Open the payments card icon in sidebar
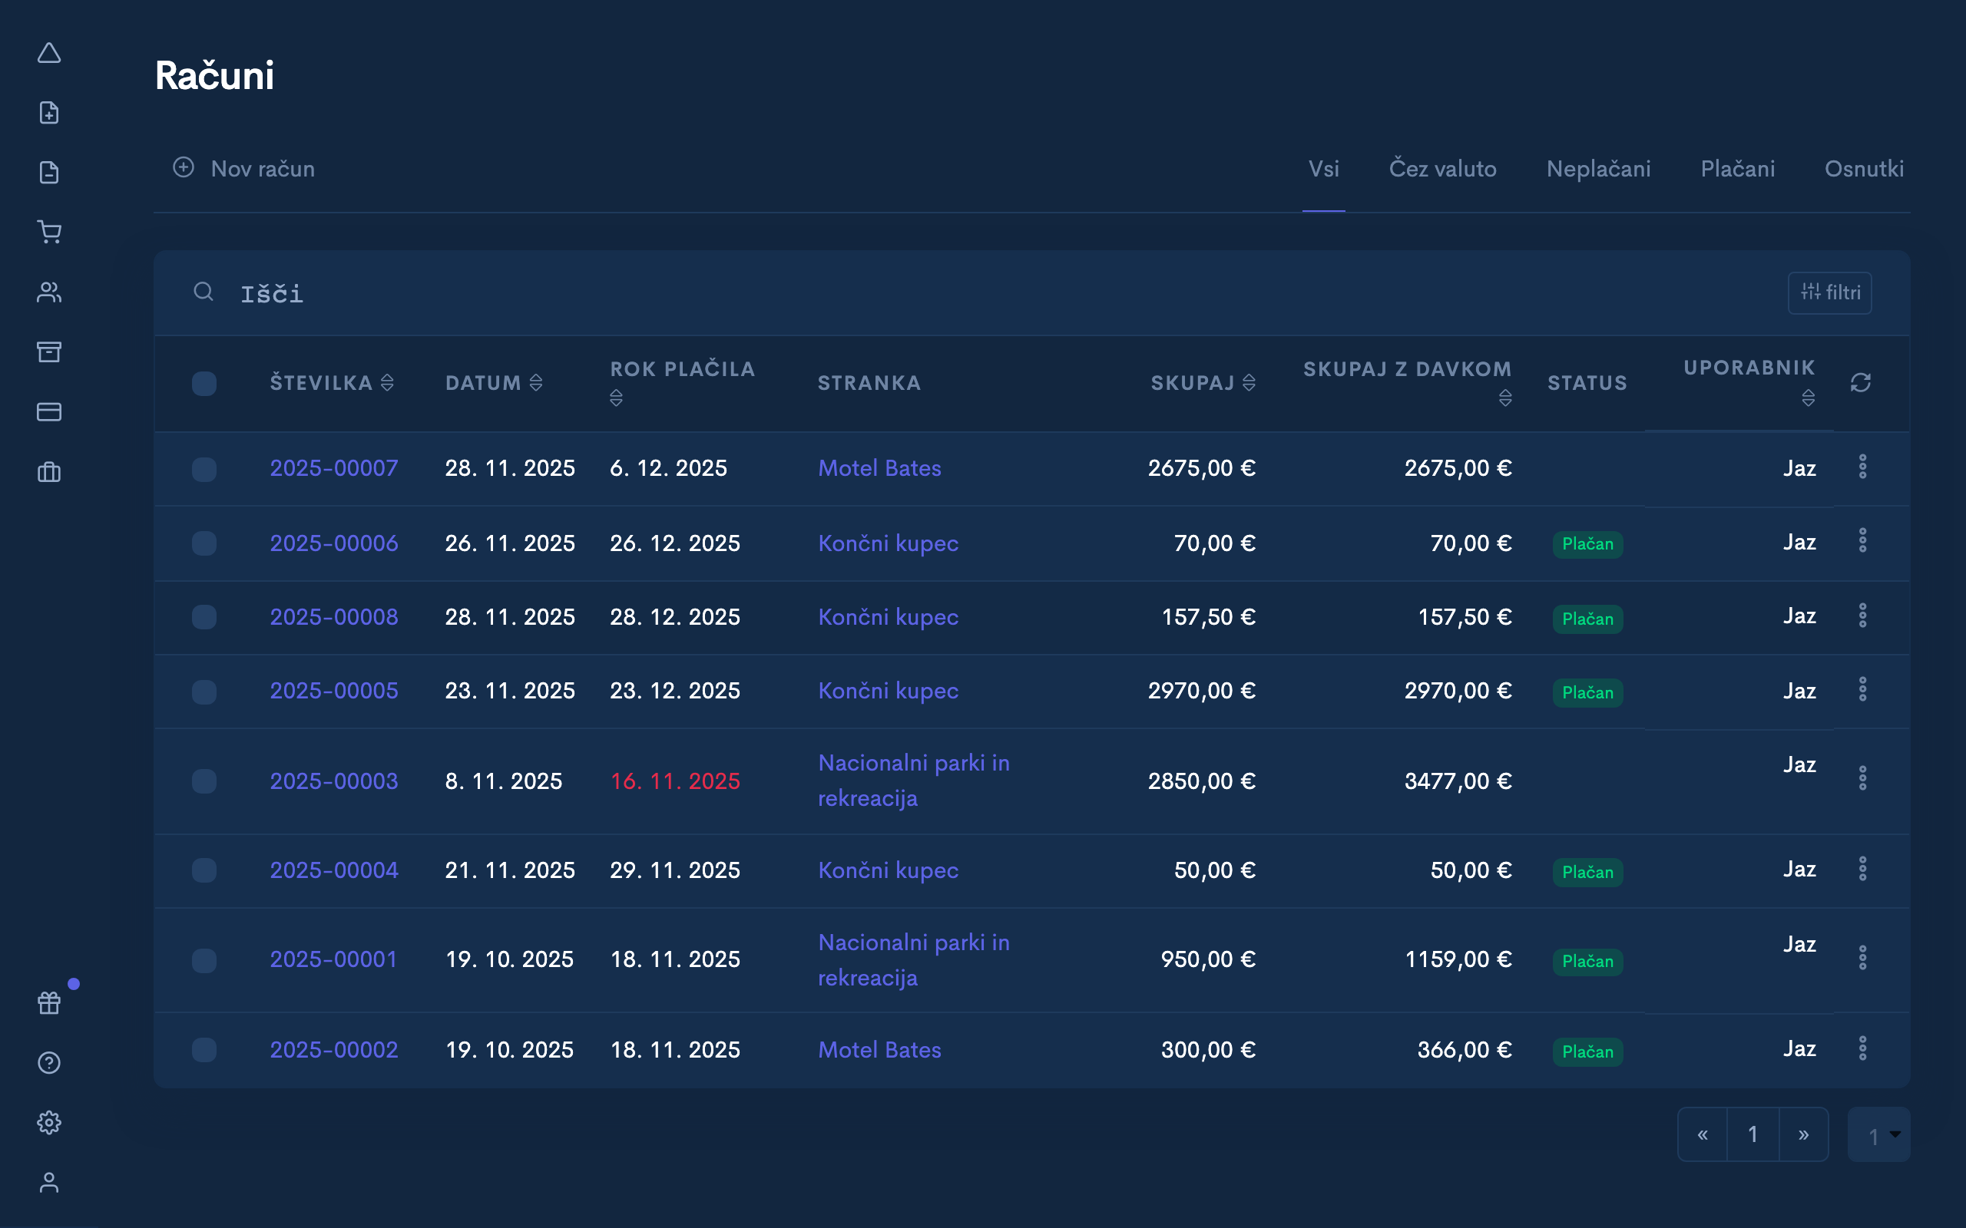This screenshot has width=1966, height=1228. click(x=50, y=412)
